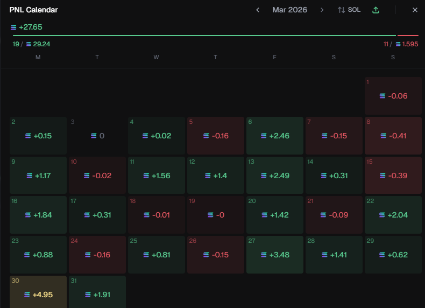Select day 26 cell with -0.15

216,255
